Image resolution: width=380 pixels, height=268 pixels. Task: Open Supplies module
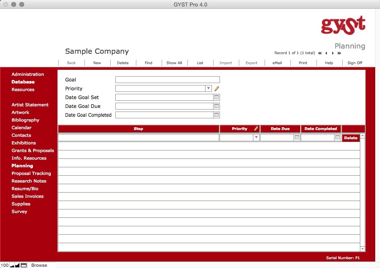click(21, 204)
